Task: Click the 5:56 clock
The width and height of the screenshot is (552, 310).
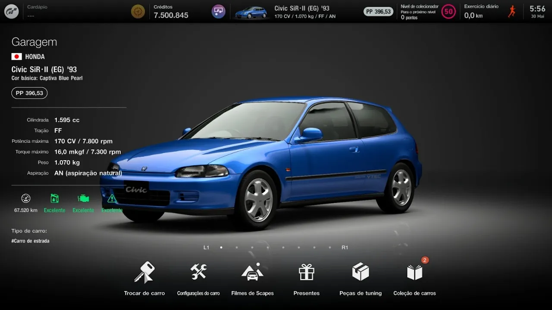Action: [537, 9]
